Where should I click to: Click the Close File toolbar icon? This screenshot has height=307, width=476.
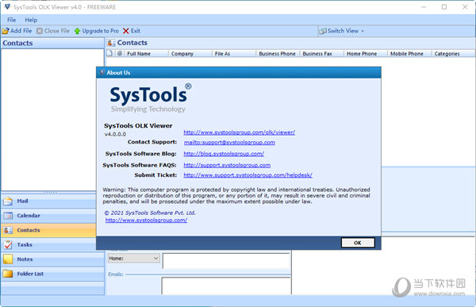[x=40, y=31]
